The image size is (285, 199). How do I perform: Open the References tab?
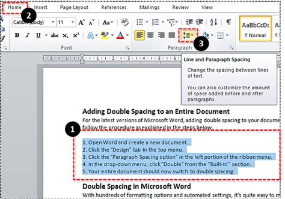tap(114, 7)
